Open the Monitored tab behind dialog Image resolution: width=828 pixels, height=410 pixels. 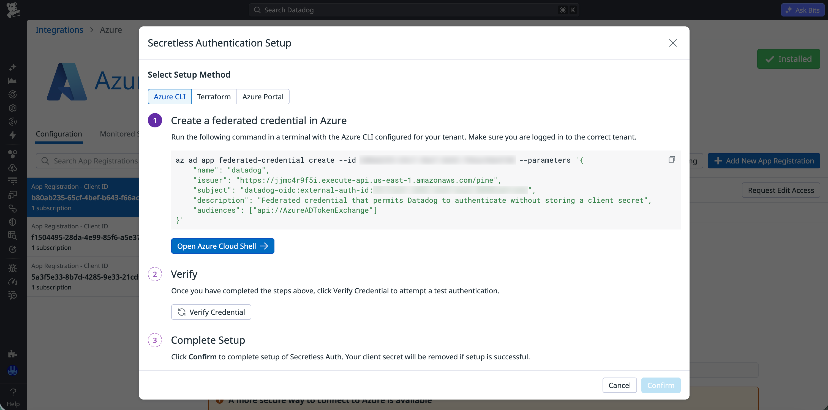tap(119, 134)
